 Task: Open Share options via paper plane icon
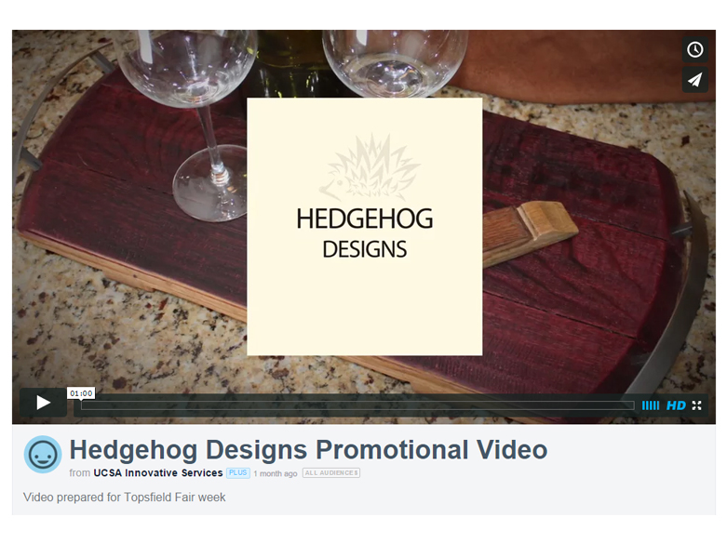point(694,80)
